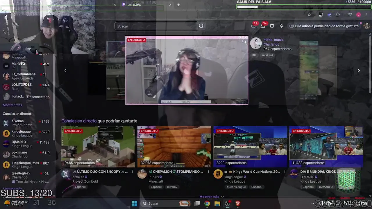Screen dimensions: 372x209
Task: Click the Canales en directo heading link
Action: [79, 121]
